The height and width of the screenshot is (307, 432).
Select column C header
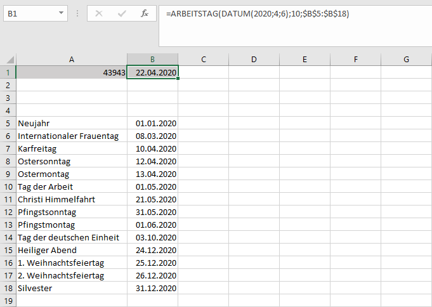pyautogui.click(x=204, y=59)
